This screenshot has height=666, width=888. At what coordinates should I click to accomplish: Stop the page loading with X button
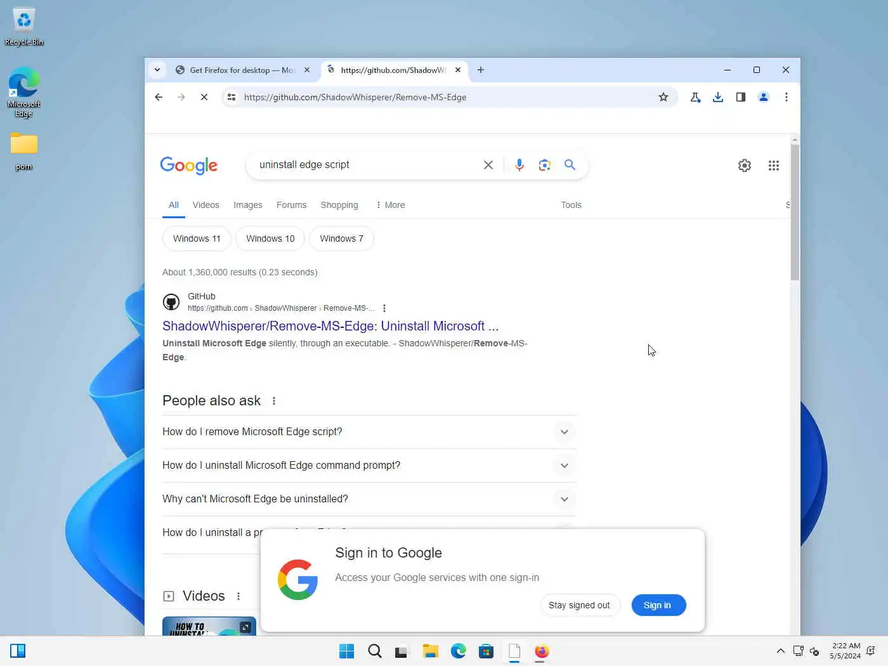204,97
